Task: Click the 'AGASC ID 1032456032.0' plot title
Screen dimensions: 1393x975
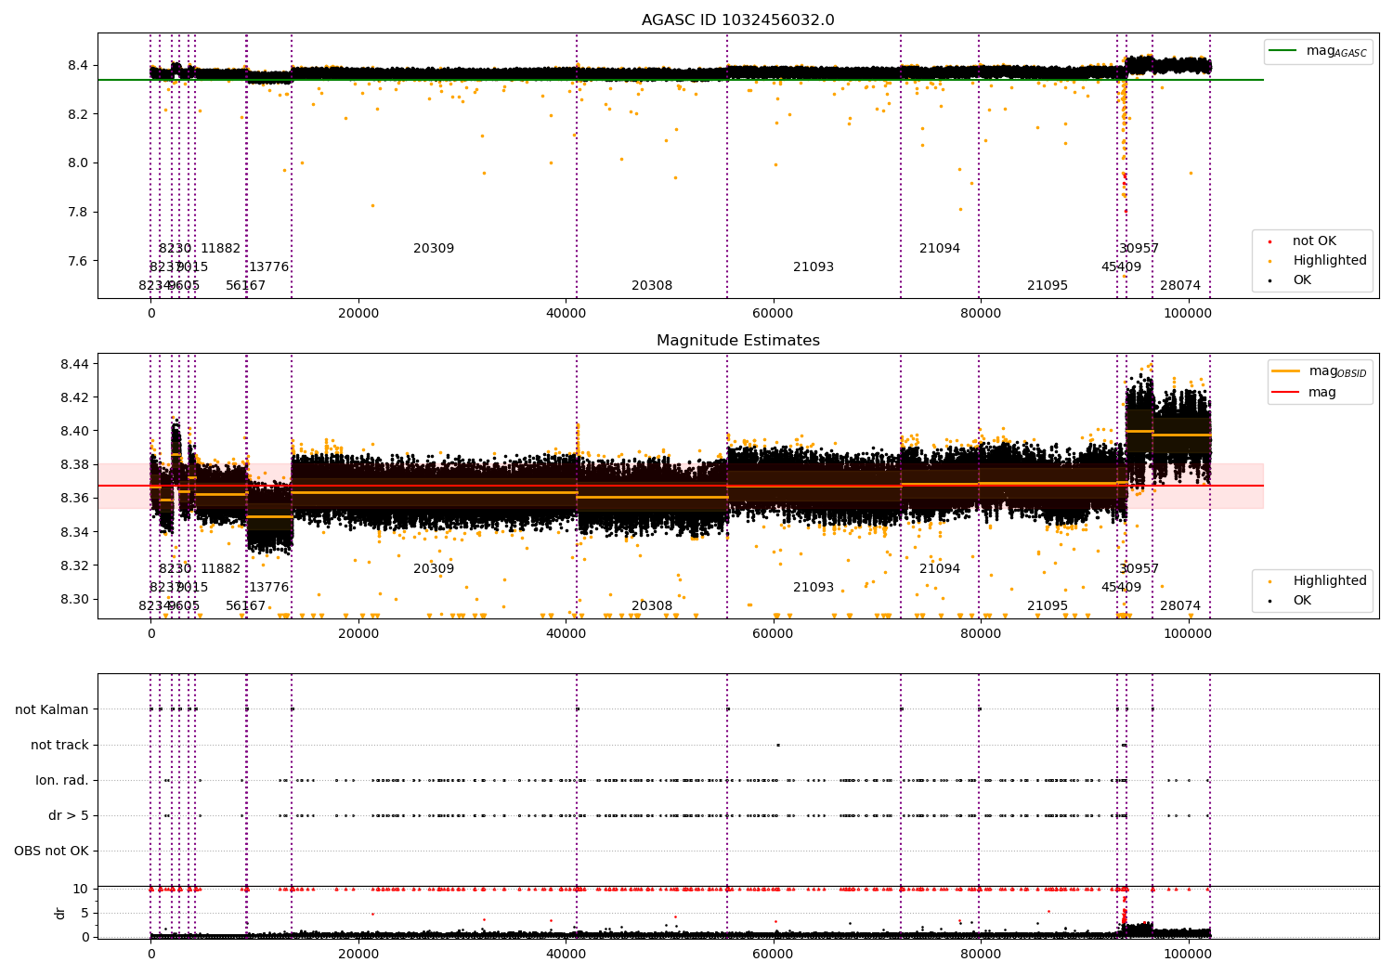Action: [737, 20]
